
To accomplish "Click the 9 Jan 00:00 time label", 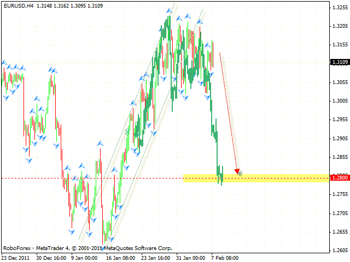I will click(x=85, y=258).
